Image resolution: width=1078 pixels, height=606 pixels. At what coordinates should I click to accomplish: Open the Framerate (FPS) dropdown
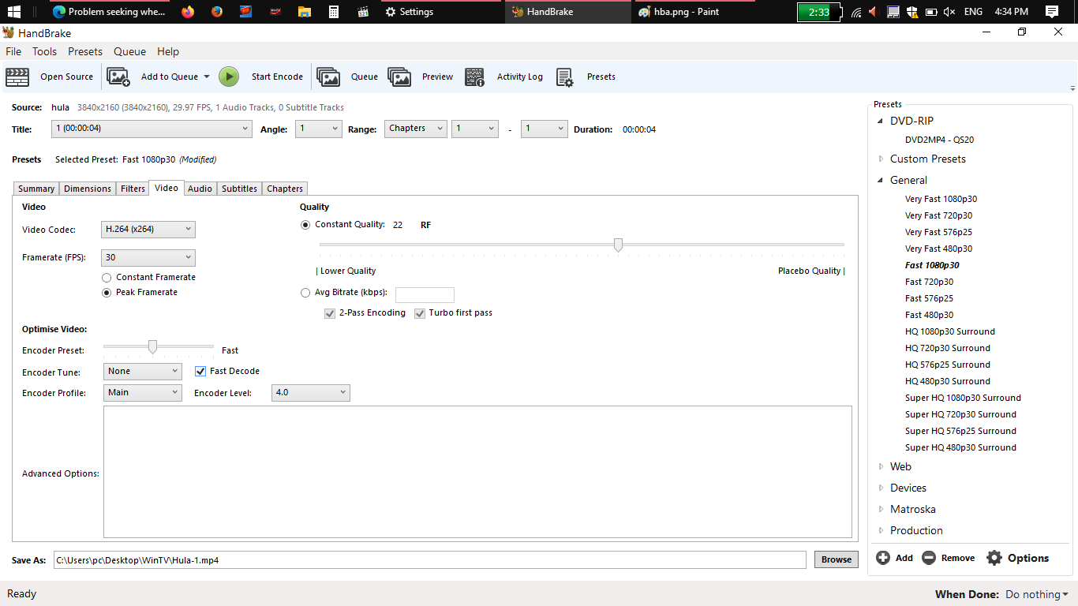148,258
